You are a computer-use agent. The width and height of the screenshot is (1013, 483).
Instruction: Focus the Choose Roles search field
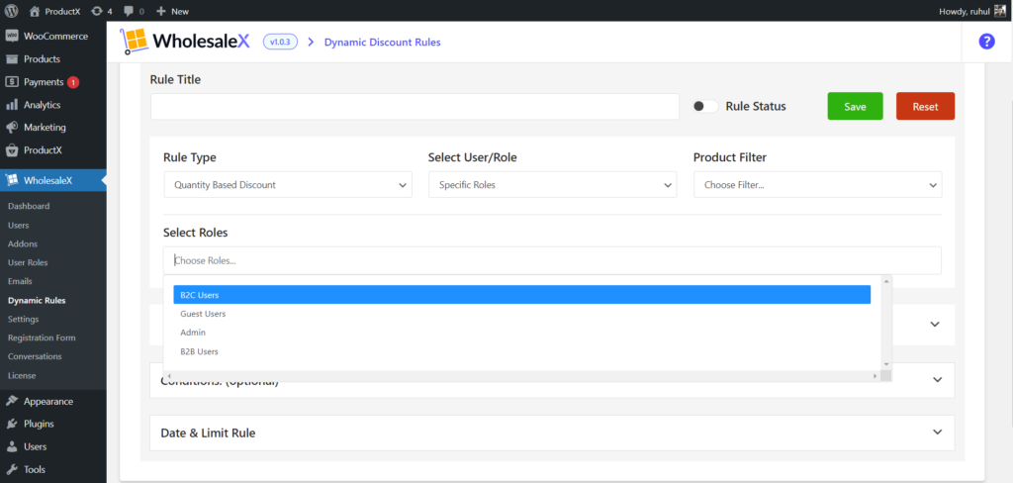(552, 260)
